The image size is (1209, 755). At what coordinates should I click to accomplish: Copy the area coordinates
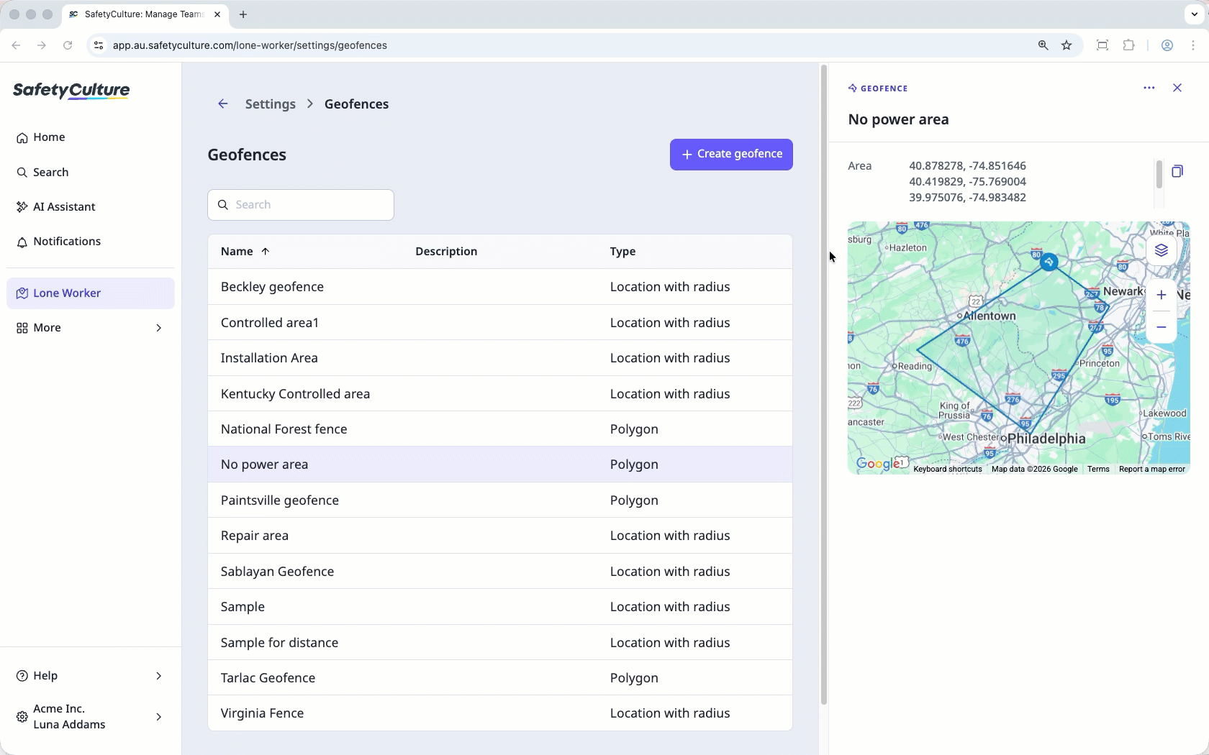(1177, 171)
